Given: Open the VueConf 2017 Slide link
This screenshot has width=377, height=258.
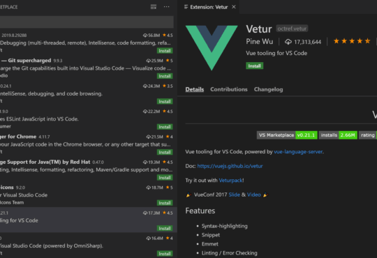Looking at the screenshot, I should click(234, 195).
